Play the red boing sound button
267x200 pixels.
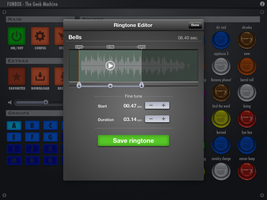247,119
